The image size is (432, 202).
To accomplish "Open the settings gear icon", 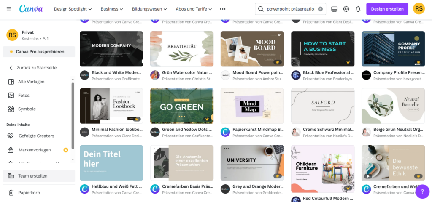I will click(346, 9).
